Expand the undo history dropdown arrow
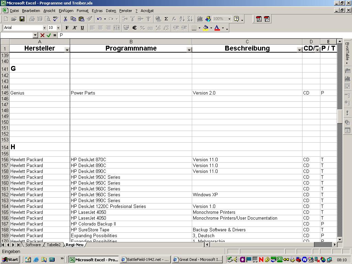 (105, 19)
